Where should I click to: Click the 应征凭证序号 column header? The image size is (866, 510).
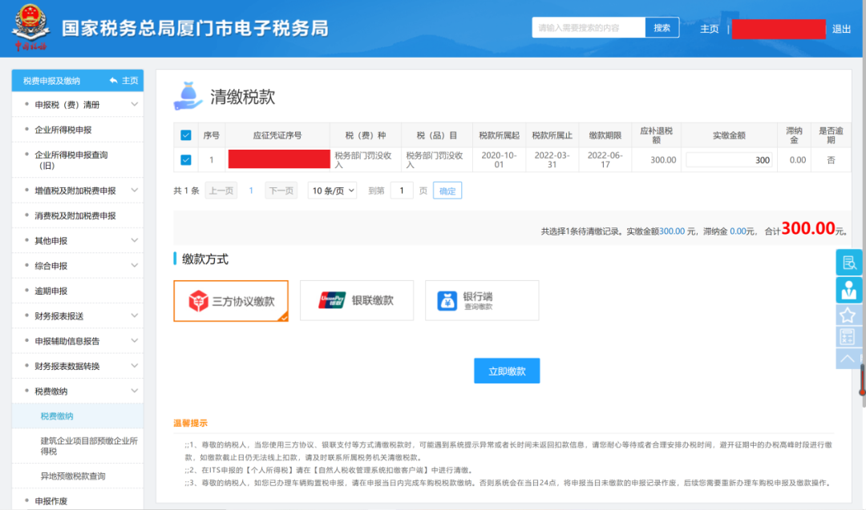point(277,135)
